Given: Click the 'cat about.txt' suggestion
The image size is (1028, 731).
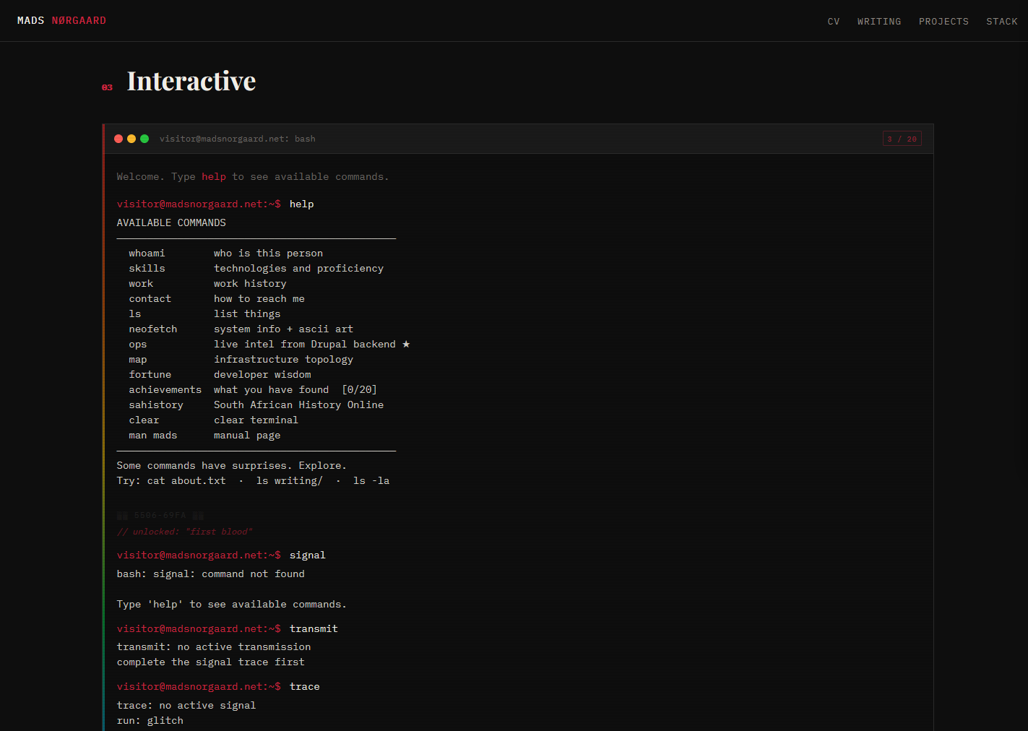Looking at the screenshot, I should [x=186, y=481].
